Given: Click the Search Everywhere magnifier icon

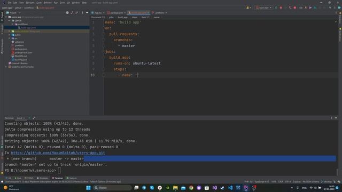Looking at the screenshot, I should click(330, 7).
